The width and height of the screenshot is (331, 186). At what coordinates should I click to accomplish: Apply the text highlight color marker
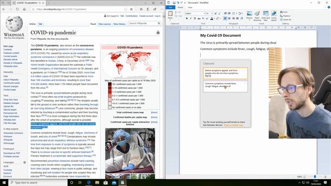[x=217, y=19]
